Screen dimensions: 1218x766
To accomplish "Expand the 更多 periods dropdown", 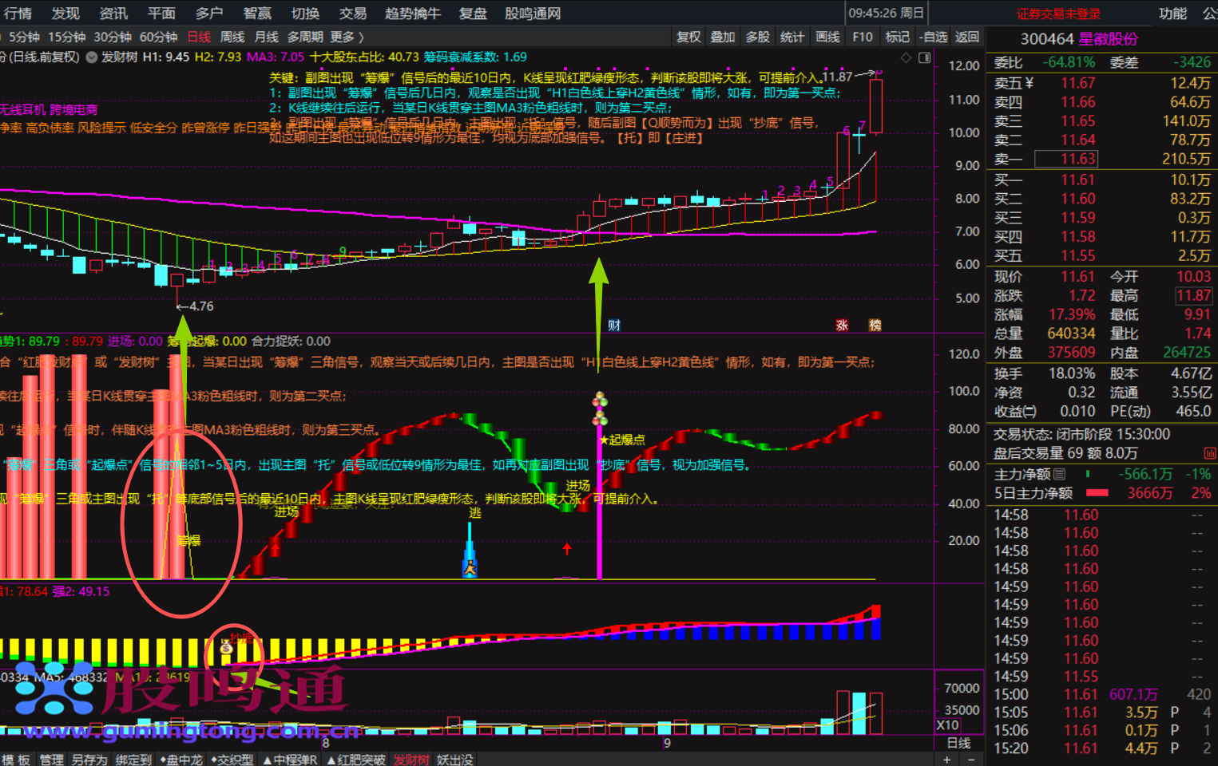I will (x=347, y=37).
